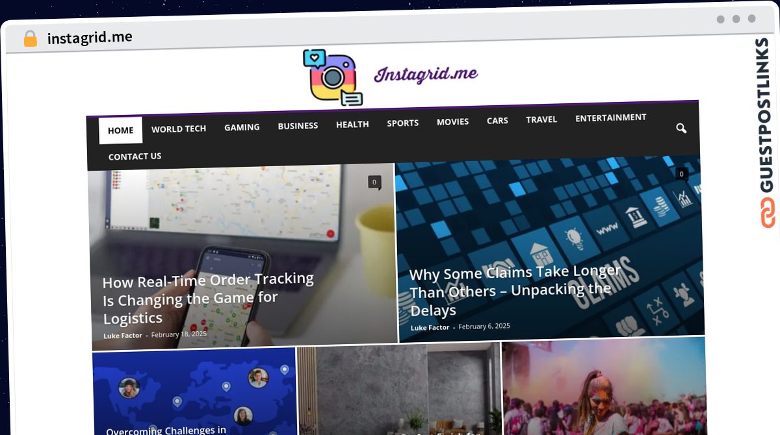This screenshot has height=435, width=780.
Task: Click the padlock icon beside the URL
Action: pyautogui.click(x=30, y=39)
